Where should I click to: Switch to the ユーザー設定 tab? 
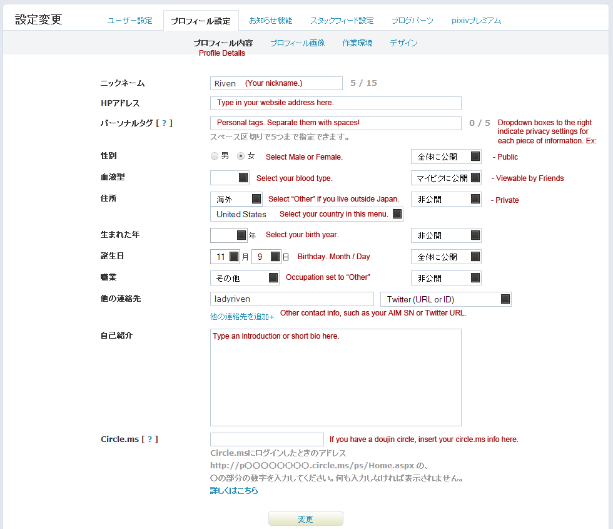point(129,21)
